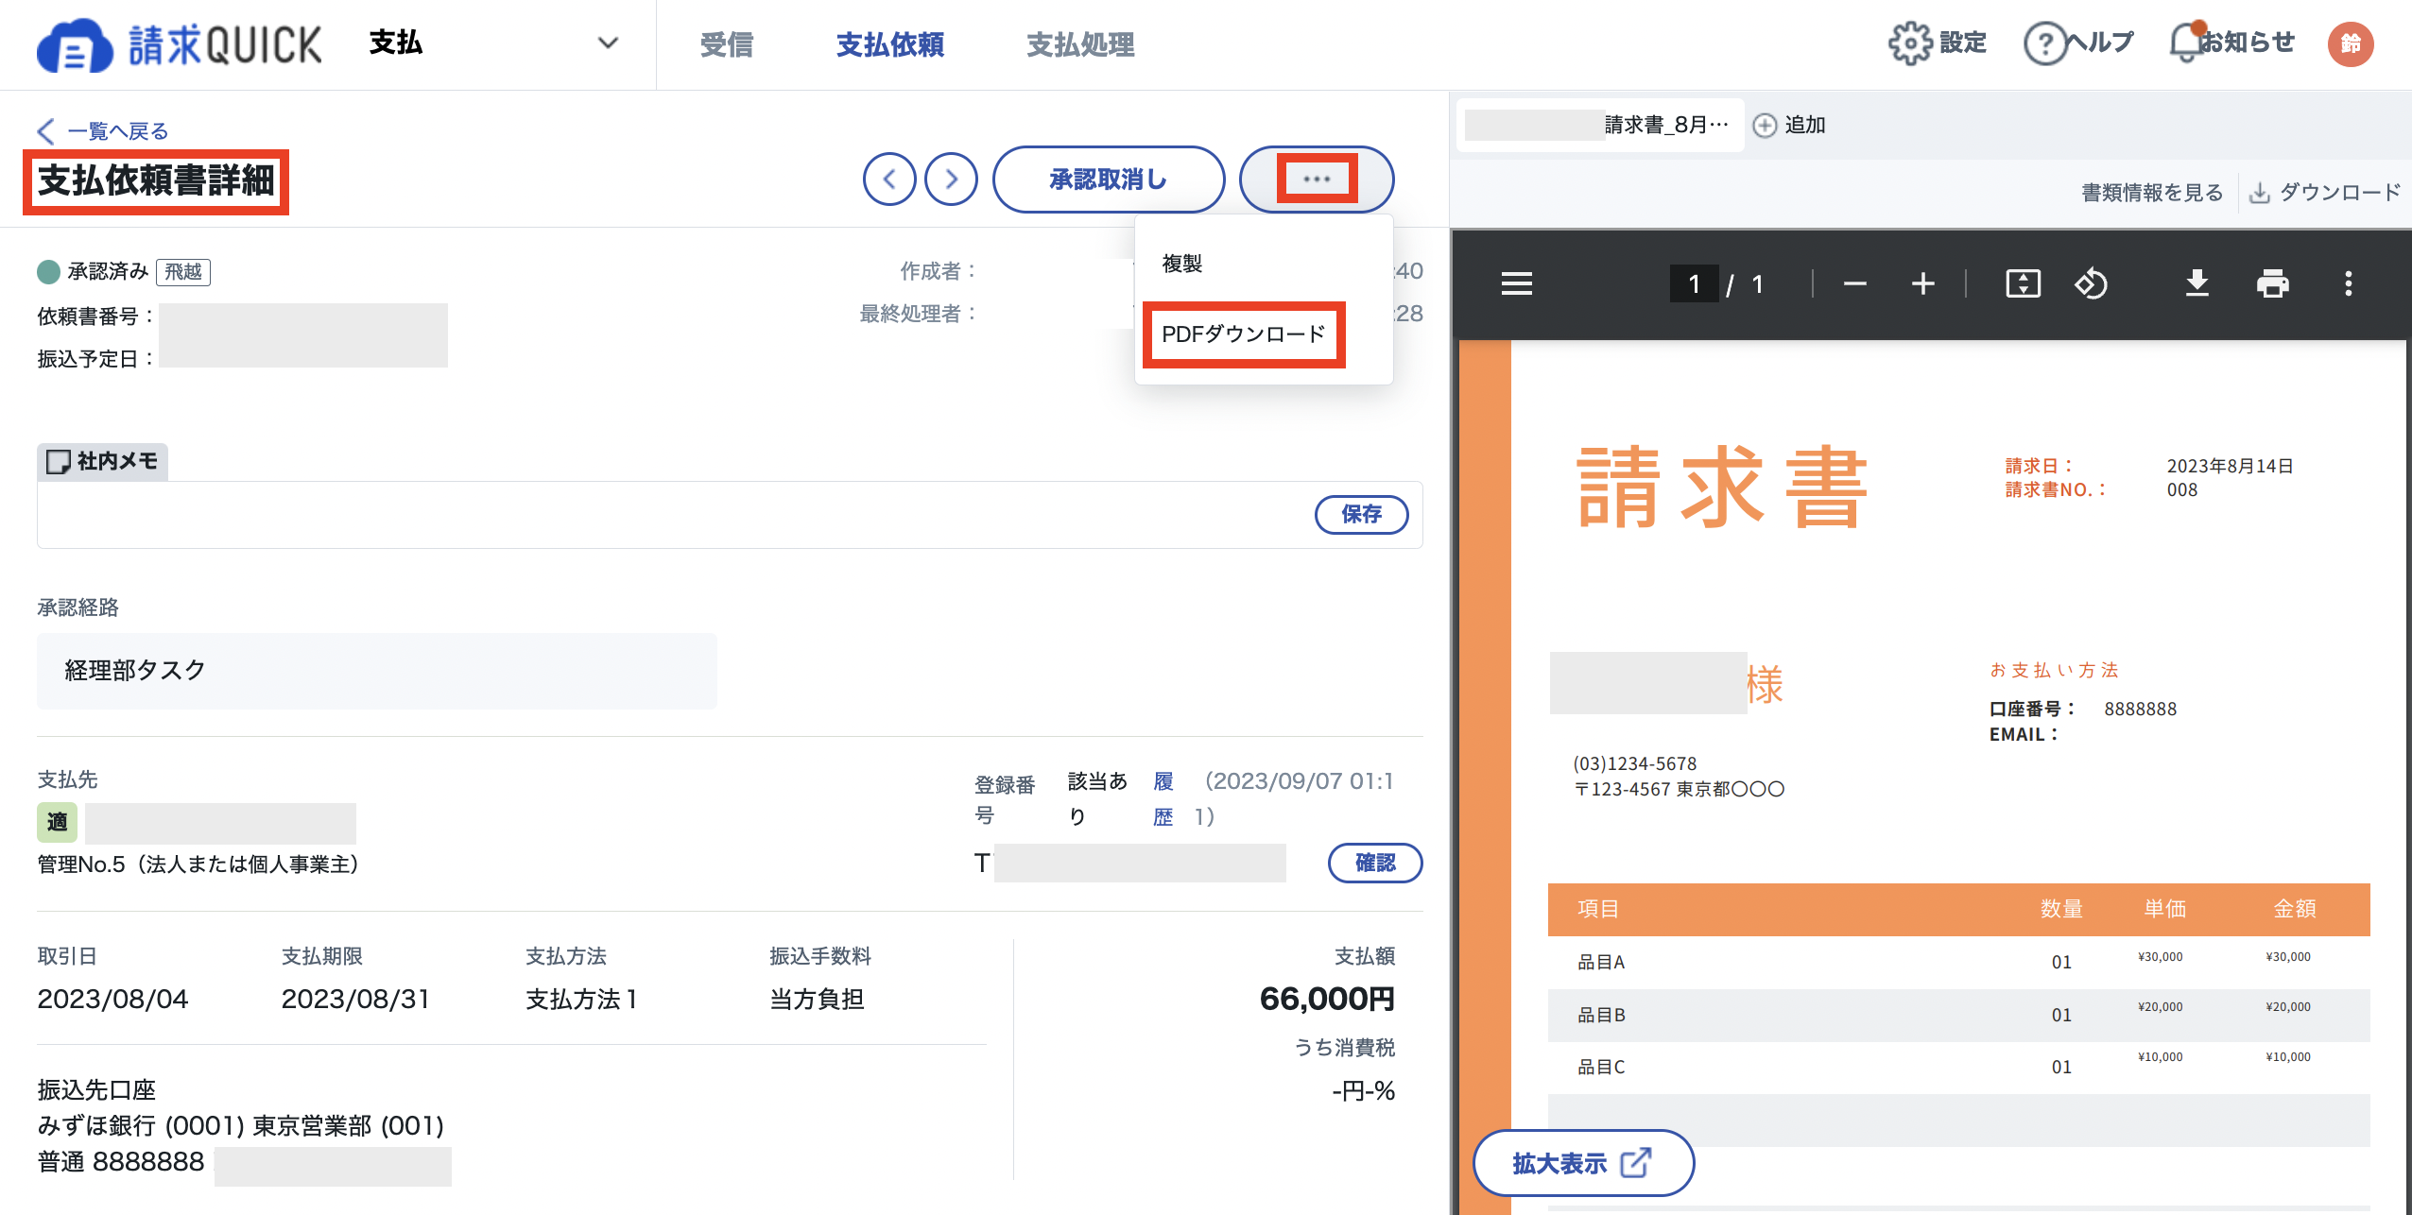Zoom in with the plus icon
The height and width of the screenshot is (1215, 2412).
(1922, 283)
